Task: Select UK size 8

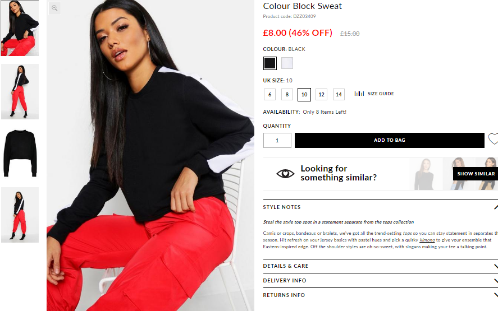Action: [287, 95]
